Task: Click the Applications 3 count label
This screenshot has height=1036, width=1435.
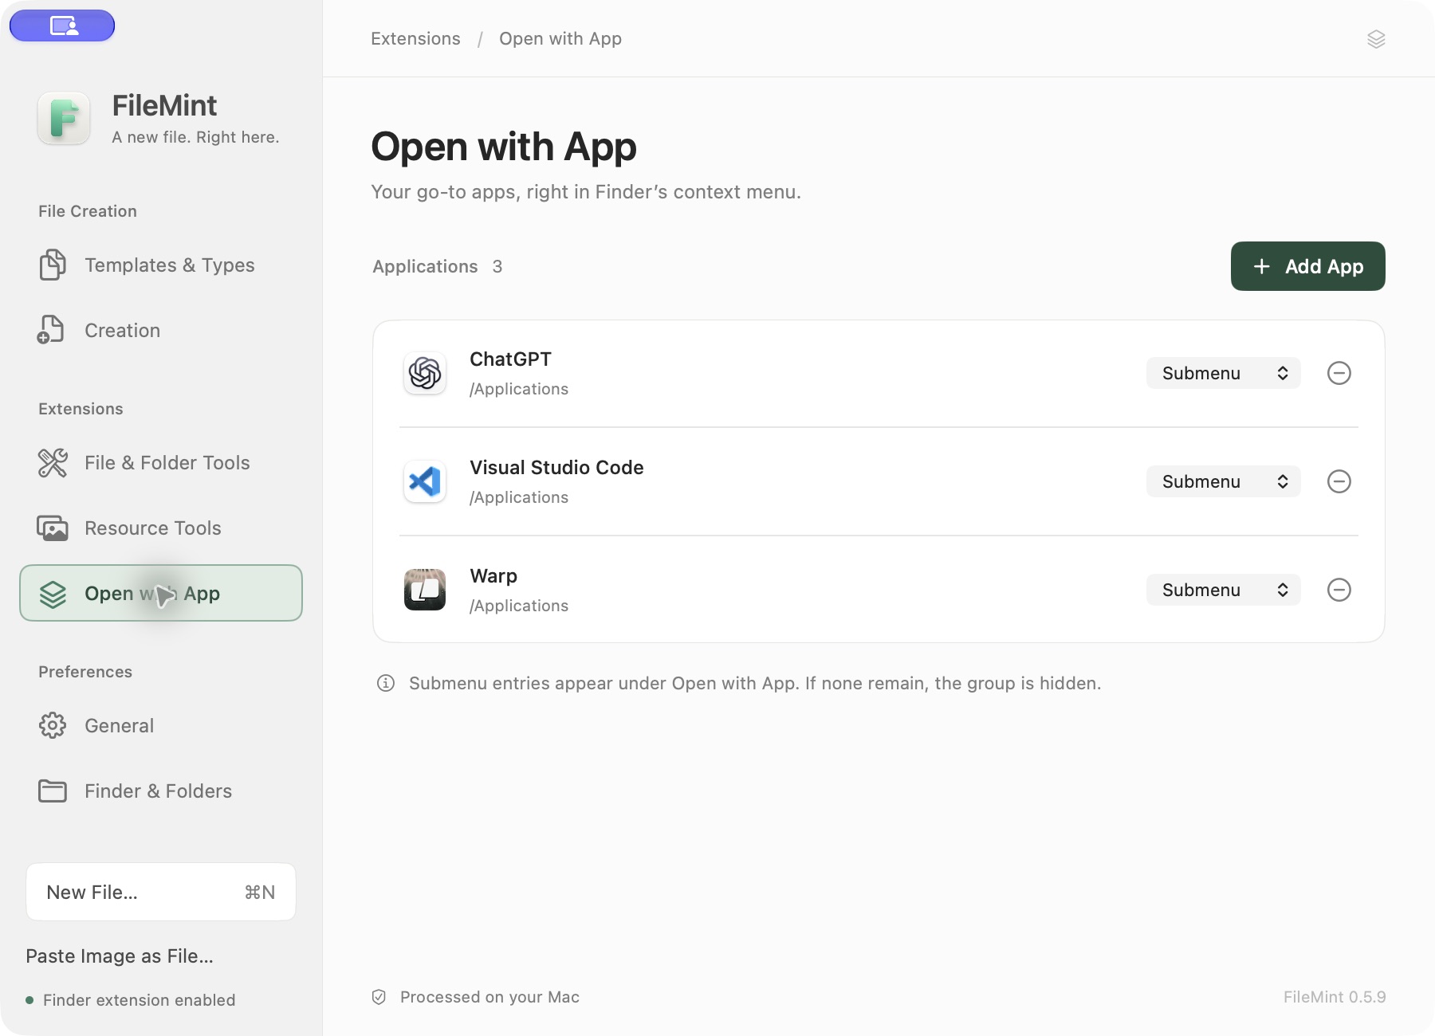Action: [x=438, y=266]
